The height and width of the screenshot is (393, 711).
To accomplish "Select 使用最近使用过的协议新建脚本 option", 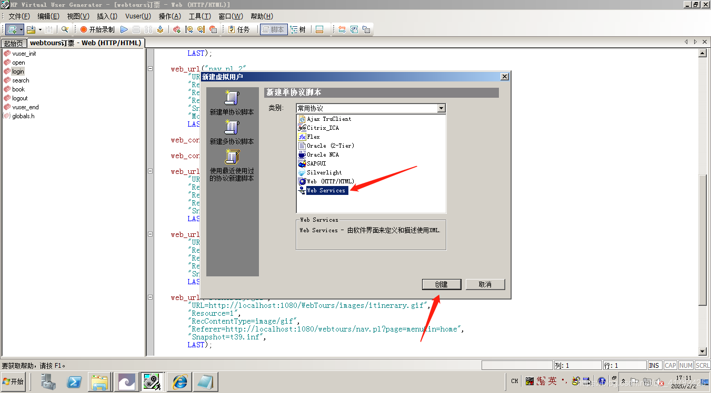I will 232,165.
